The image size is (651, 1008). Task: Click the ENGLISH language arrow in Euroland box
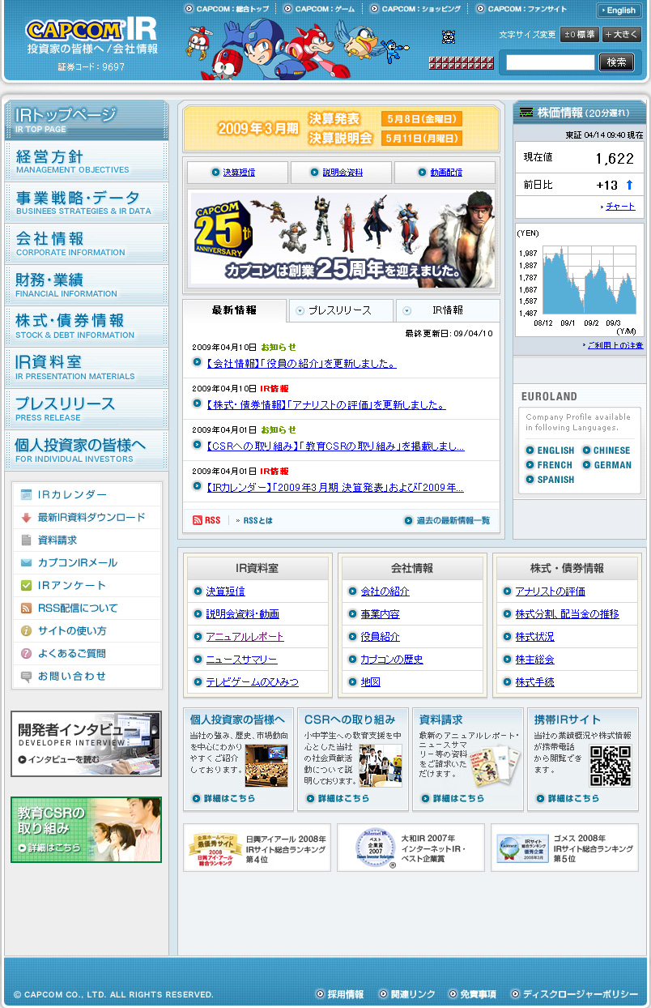530,451
